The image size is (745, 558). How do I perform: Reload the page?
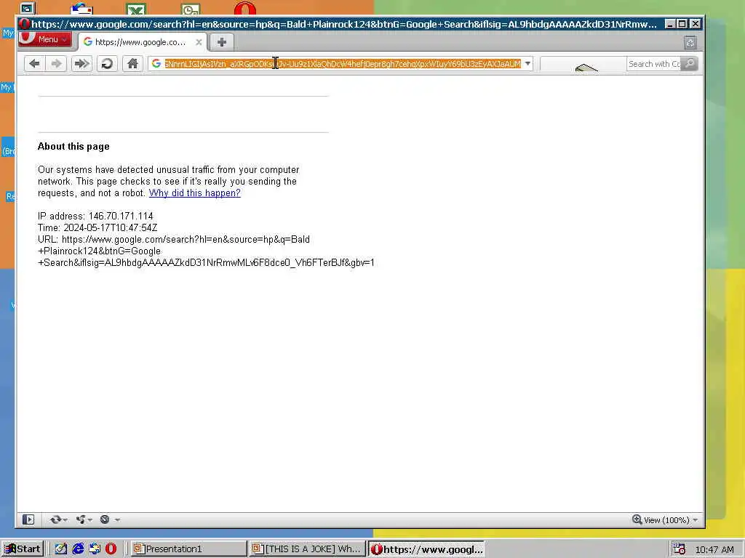point(108,64)
